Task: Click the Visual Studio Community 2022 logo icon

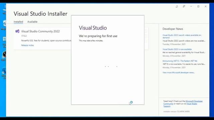Action: coord(17,31)
